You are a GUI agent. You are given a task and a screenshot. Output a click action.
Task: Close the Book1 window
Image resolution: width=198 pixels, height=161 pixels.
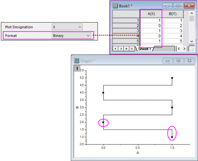click(189, 6)
